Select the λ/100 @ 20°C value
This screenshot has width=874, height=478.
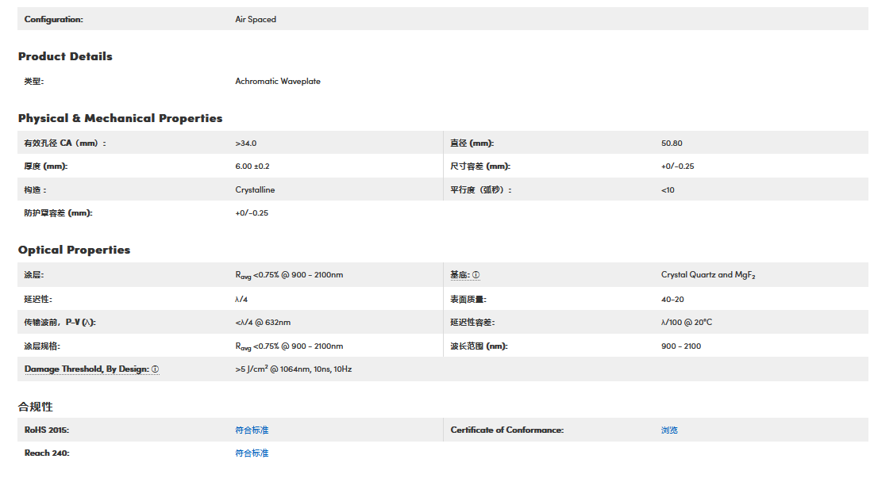pos(687,322)
